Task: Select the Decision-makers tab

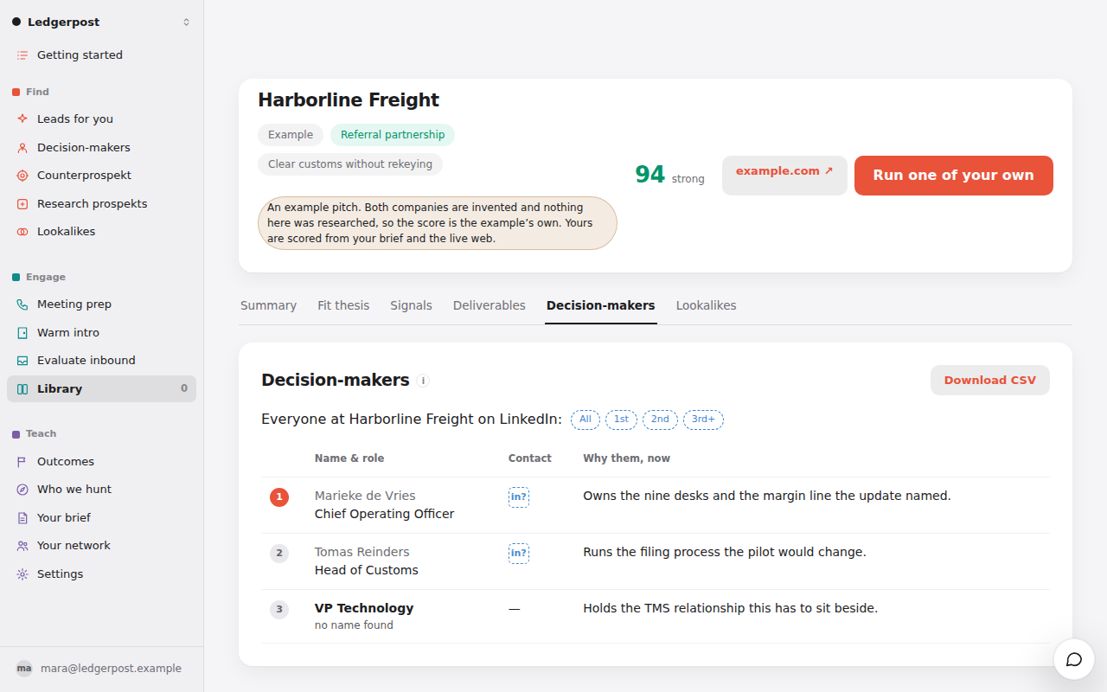Action: [x=601, y=305]
